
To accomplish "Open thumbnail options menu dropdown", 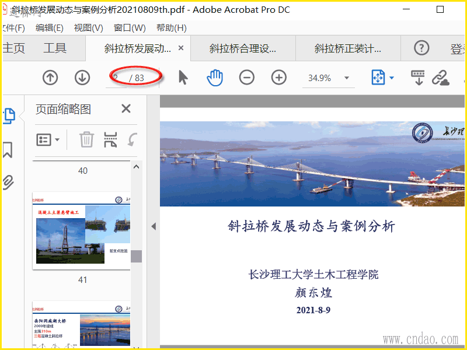I will (48, 139).
